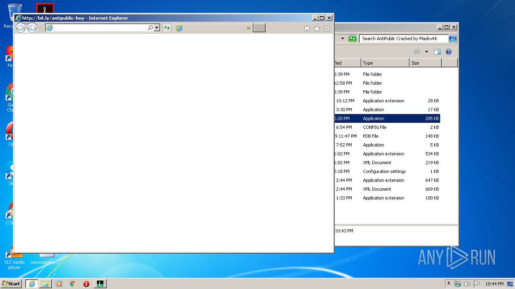Sort by Date modified column header
The image size is (515, 289).
(x=347, y=63)
